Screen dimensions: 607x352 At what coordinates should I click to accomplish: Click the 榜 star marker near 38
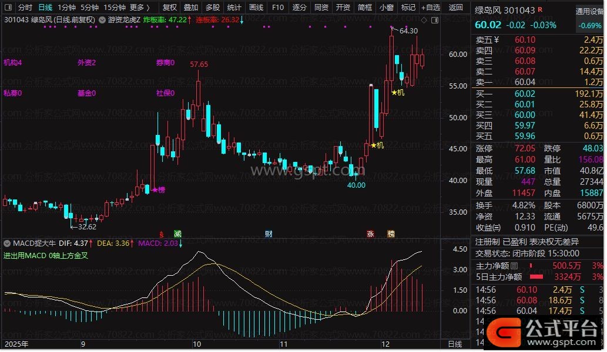158,189
